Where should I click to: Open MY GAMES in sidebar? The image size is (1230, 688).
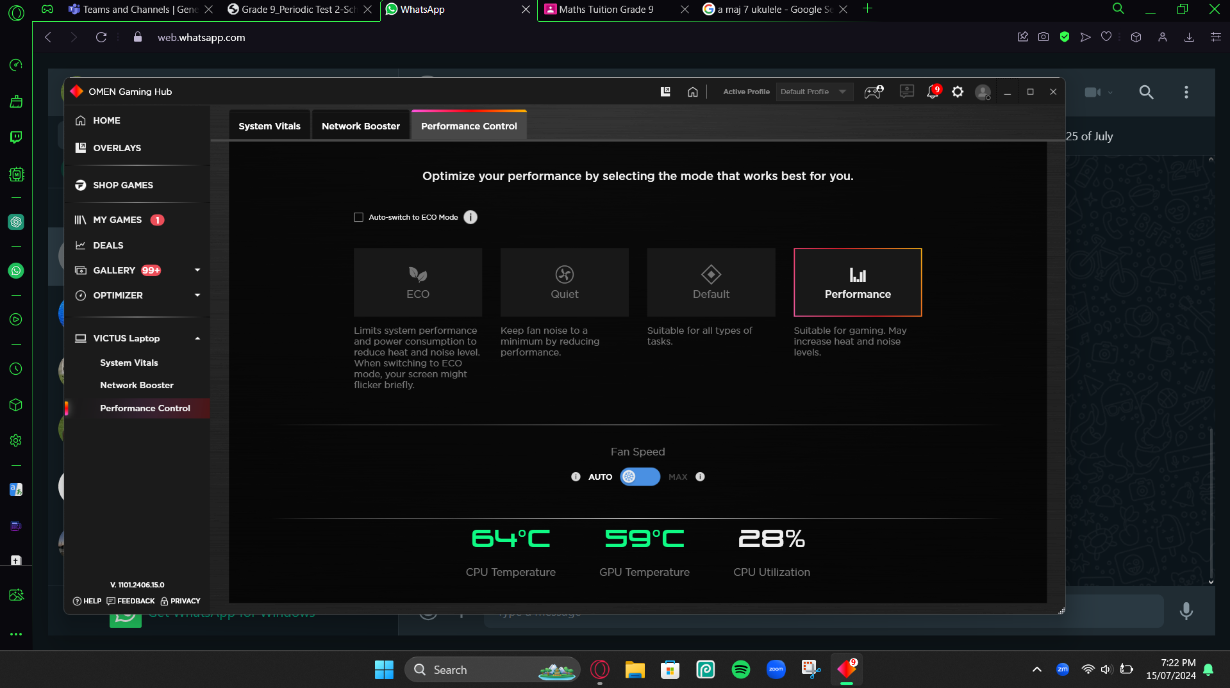point(117,220)
